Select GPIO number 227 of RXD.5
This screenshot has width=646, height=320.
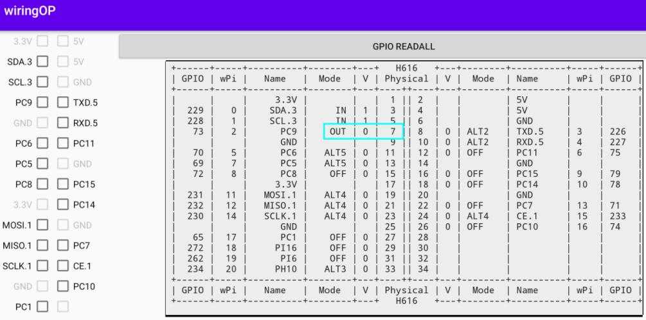point(618,142)
